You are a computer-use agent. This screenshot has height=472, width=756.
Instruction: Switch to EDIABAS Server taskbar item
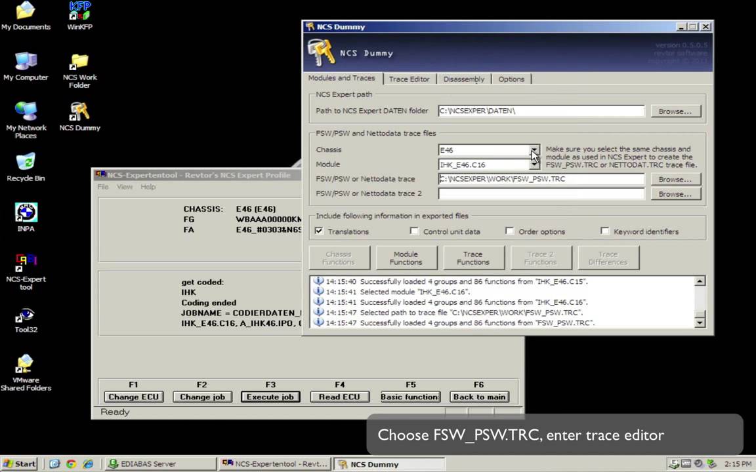(x=161, y=464)
